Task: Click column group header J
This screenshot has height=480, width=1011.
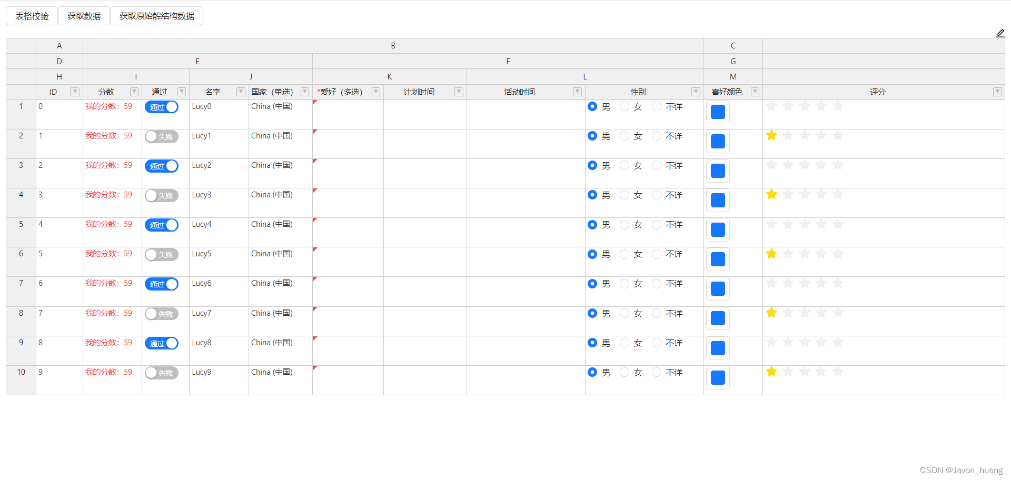Action: [x=251, y=77]
